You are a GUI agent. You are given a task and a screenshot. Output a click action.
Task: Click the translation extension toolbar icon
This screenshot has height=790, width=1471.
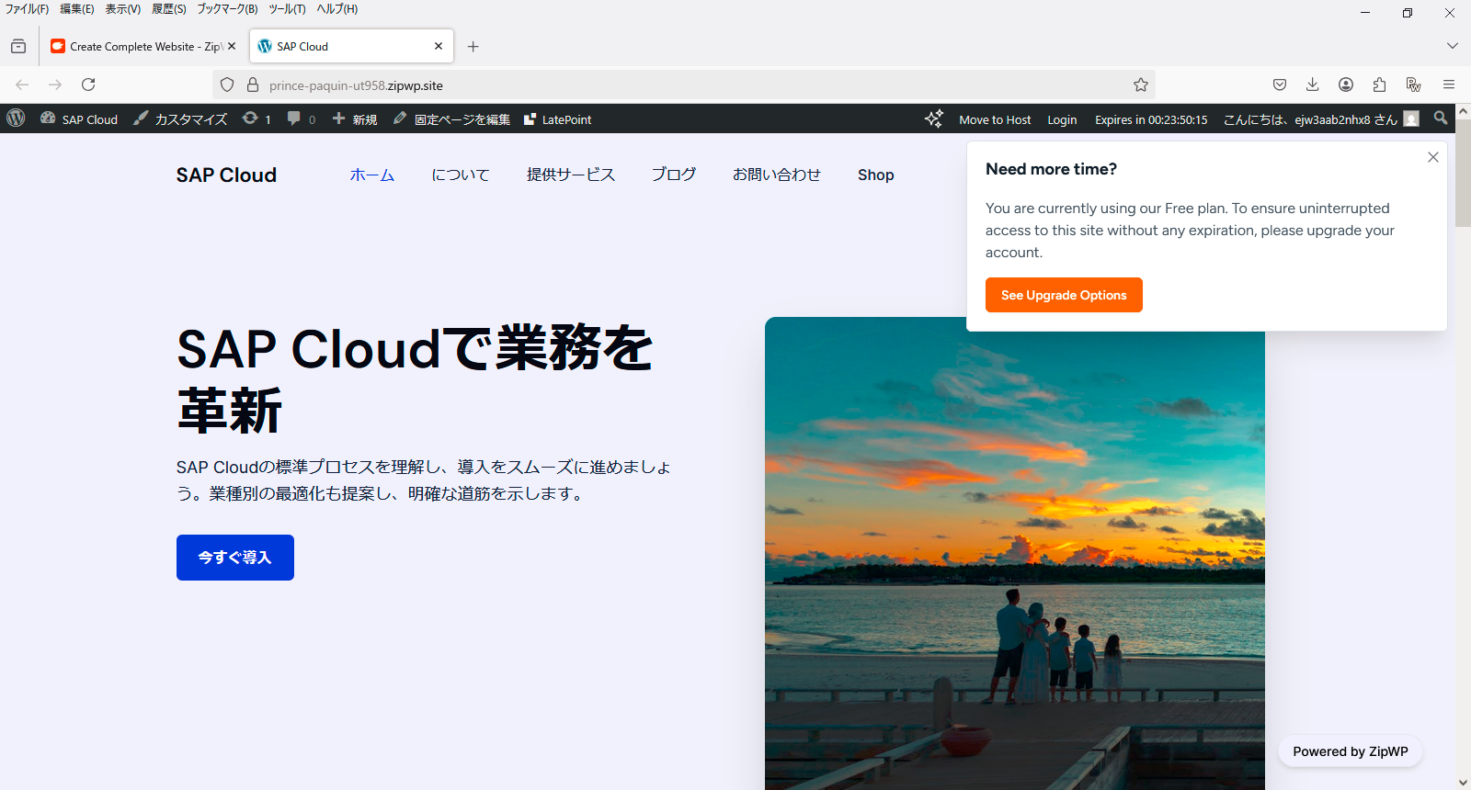coord(1414,85)
